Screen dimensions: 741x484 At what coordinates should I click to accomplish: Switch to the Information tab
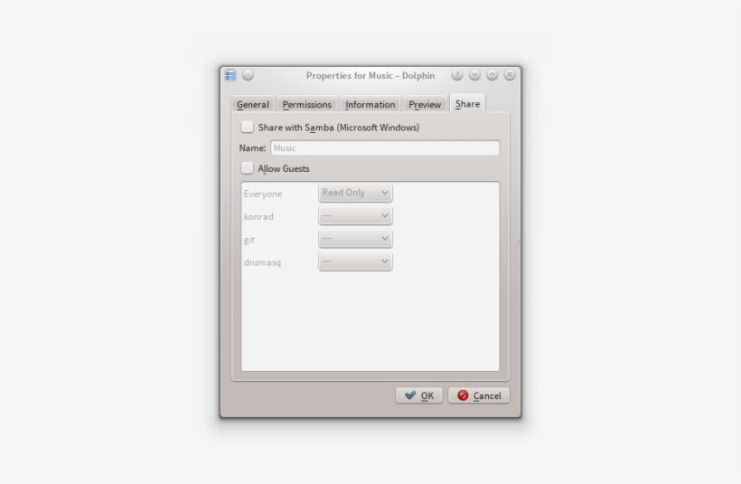(370, 104)
